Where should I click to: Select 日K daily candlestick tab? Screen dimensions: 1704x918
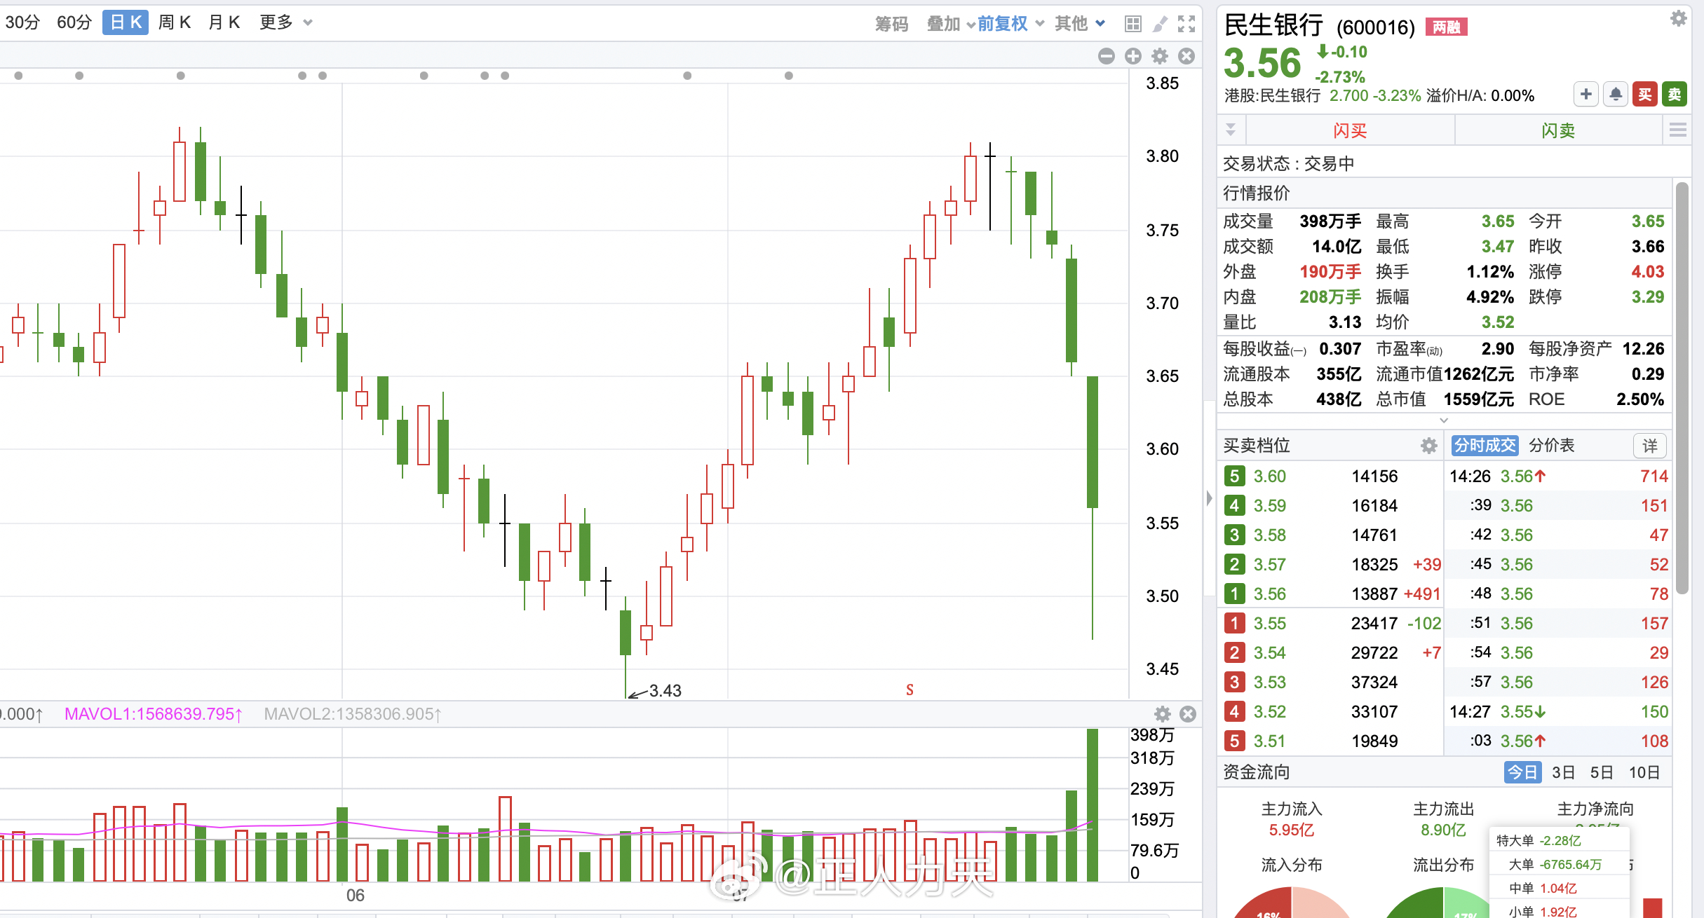click(x=126, y=22)
